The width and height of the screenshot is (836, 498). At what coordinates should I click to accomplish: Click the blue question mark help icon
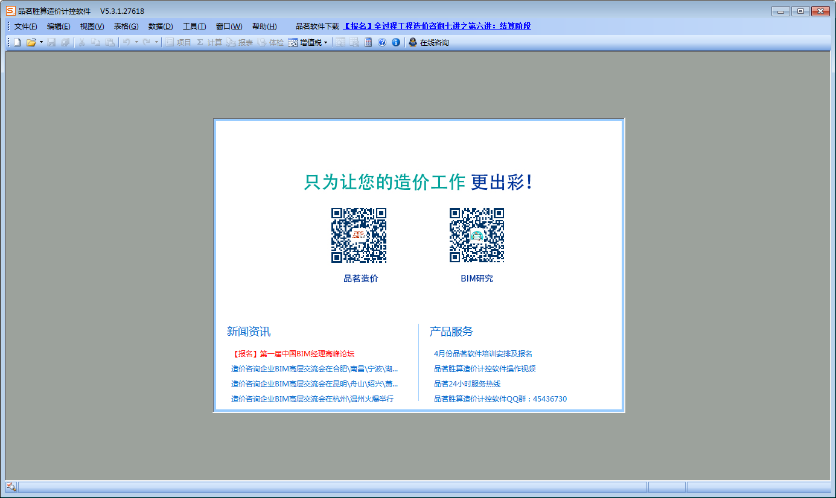pyautogui.click(x=382, y=42)
